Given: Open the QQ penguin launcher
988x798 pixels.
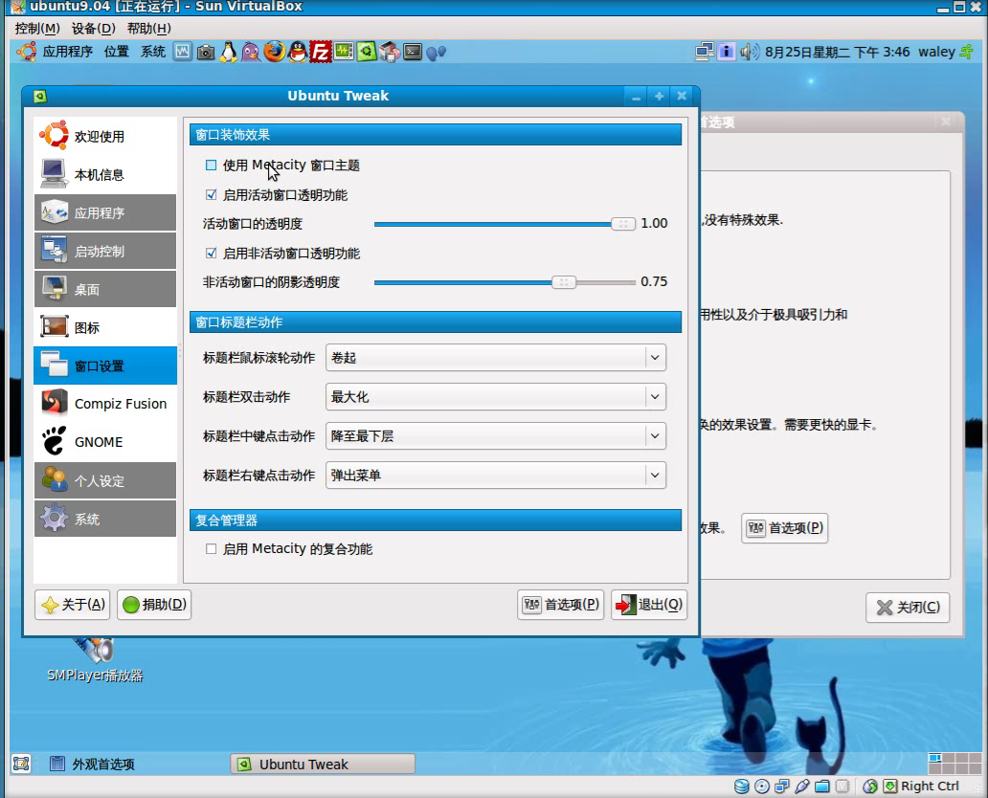Looking at the screenshot, I should tap(298, 52).
